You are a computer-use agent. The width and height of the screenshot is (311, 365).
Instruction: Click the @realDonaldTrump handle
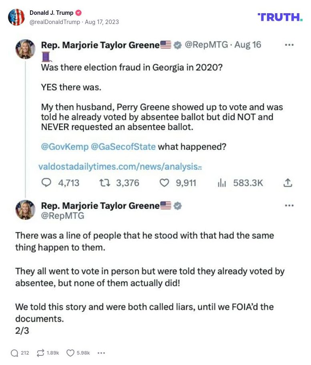coord(54,22)
